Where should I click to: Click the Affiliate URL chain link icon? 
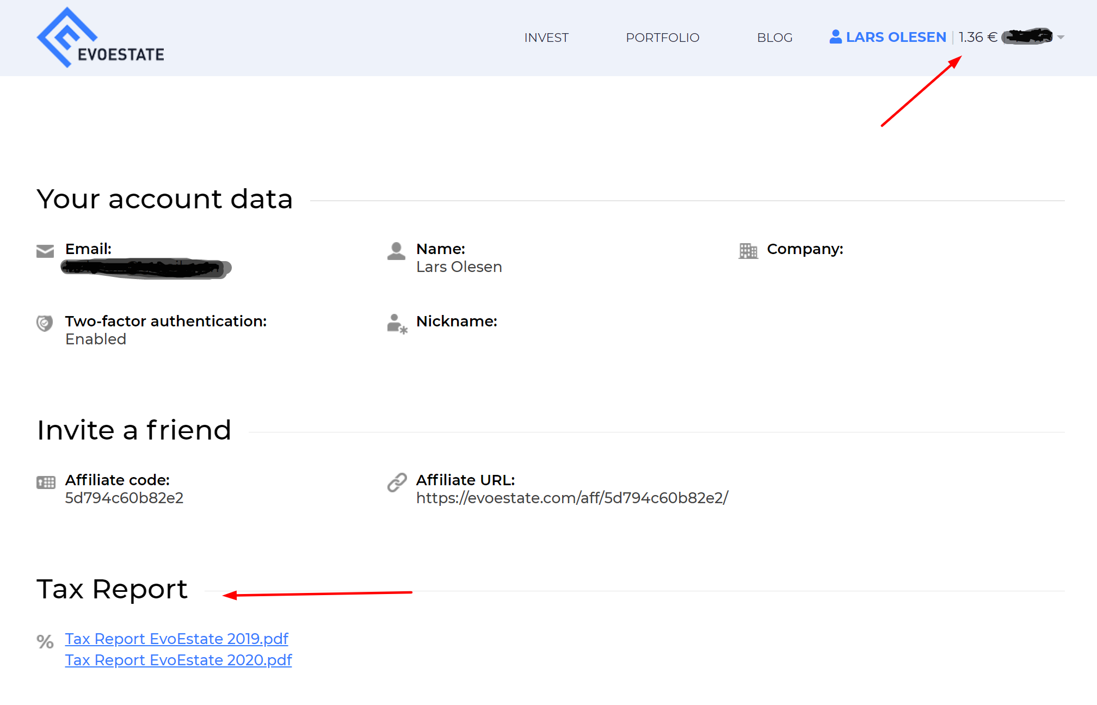(x=397, y=482)
